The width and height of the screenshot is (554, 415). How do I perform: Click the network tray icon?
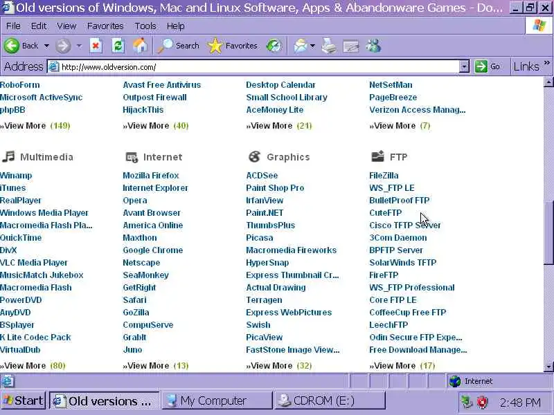[x=467, y=402]
